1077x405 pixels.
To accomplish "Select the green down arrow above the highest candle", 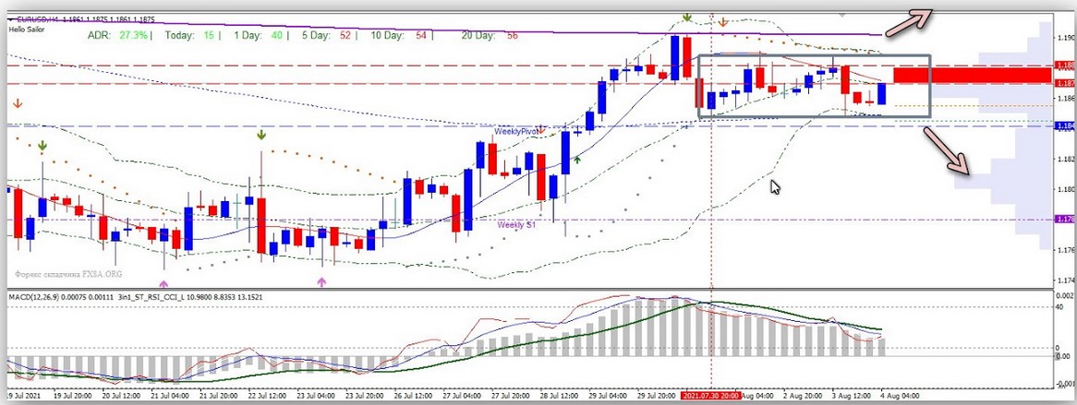I will pos(686,18).
